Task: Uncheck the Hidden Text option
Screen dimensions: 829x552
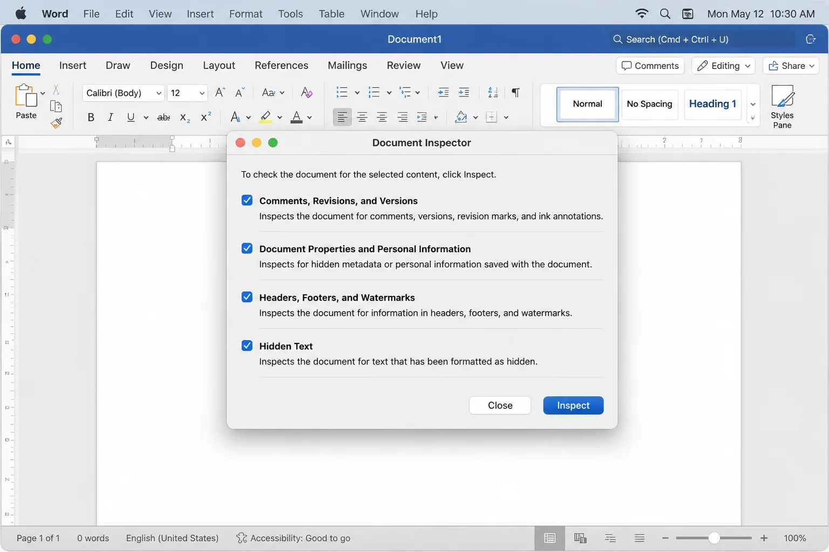Action: click(x=247, y=346)
